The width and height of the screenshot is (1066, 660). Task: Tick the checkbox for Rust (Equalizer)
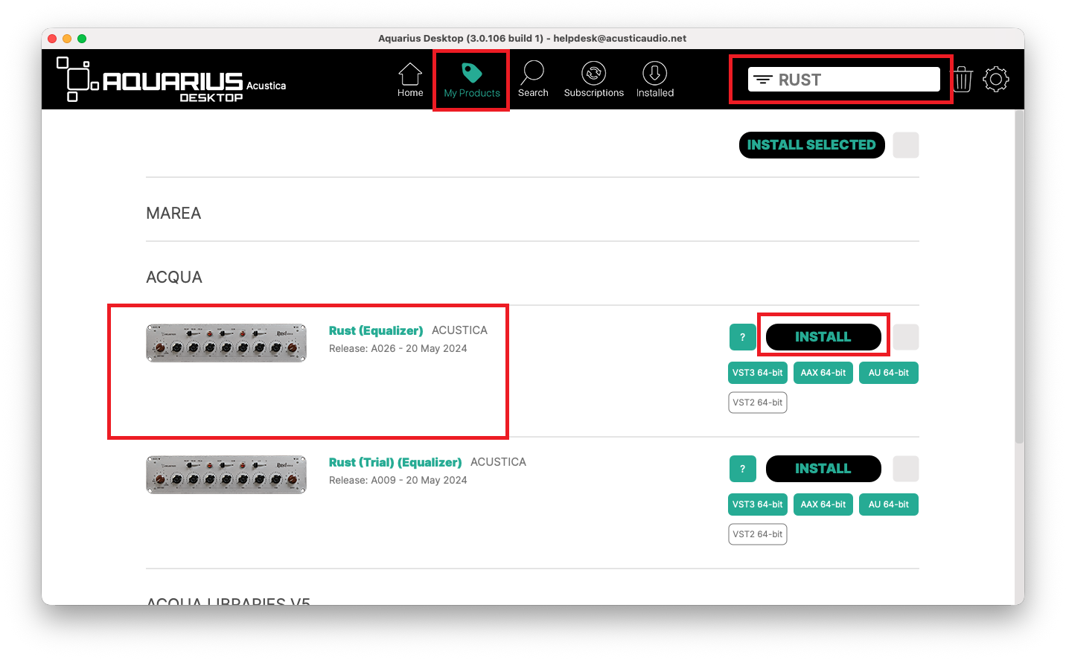(x=906, y=337)
